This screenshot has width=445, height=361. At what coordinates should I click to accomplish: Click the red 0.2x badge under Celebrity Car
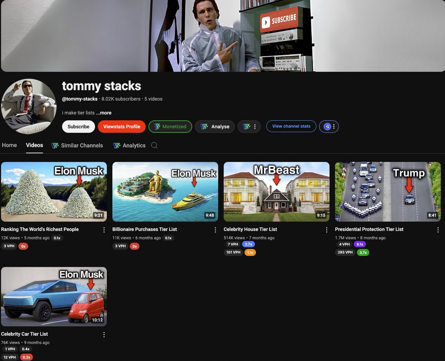[26, 357]
